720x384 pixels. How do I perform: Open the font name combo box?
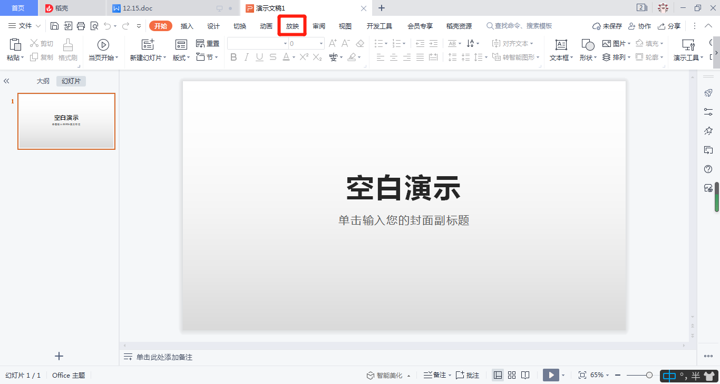click(258, 44)
